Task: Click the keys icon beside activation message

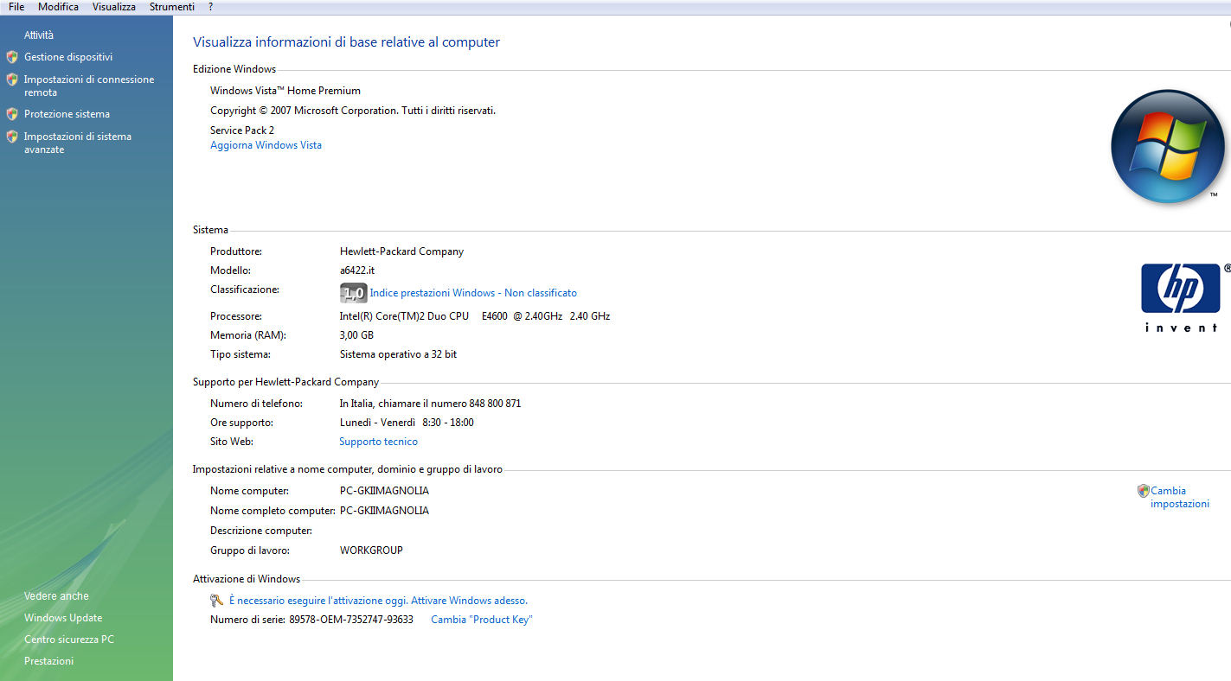Action: (217, 601)
